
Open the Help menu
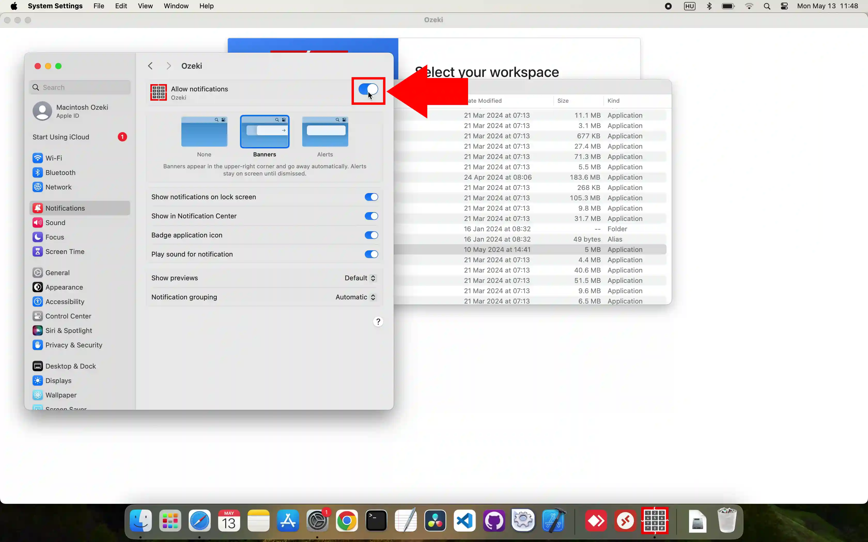click(x=207, y=6)
